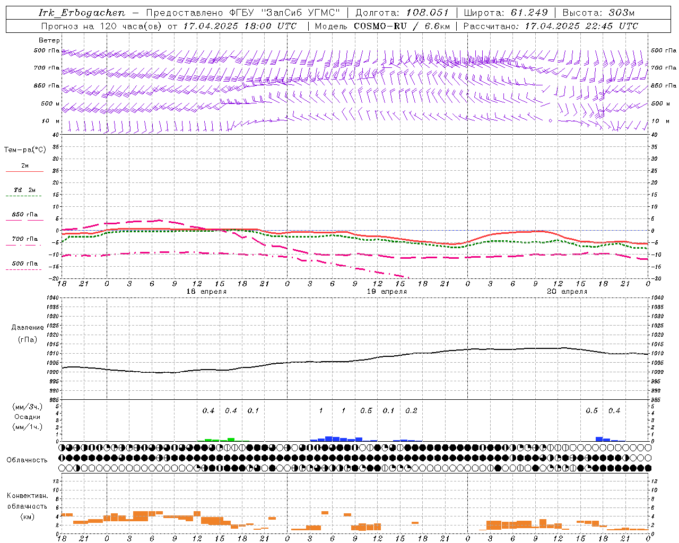Screen dimensions: 679x543
Task: Click the pink dashed 500 гПа legend line
Action: click(23, 269)
